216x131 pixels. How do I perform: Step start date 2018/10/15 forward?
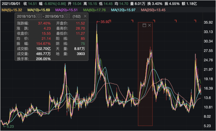40,16
